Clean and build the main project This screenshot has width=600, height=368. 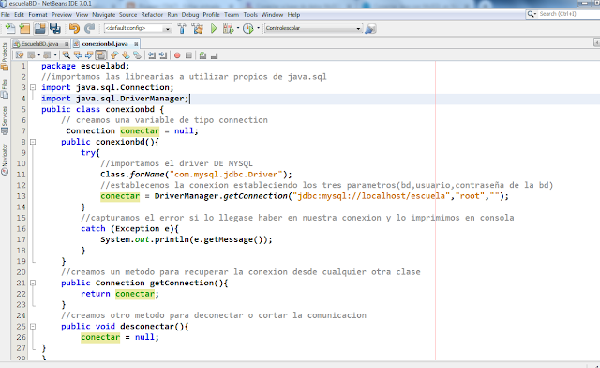point(198,28)
